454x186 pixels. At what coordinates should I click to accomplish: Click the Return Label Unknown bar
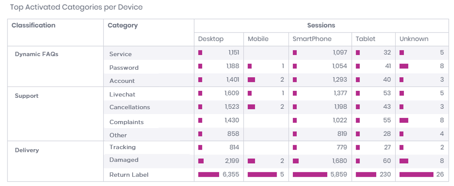(x=416, y=175)
